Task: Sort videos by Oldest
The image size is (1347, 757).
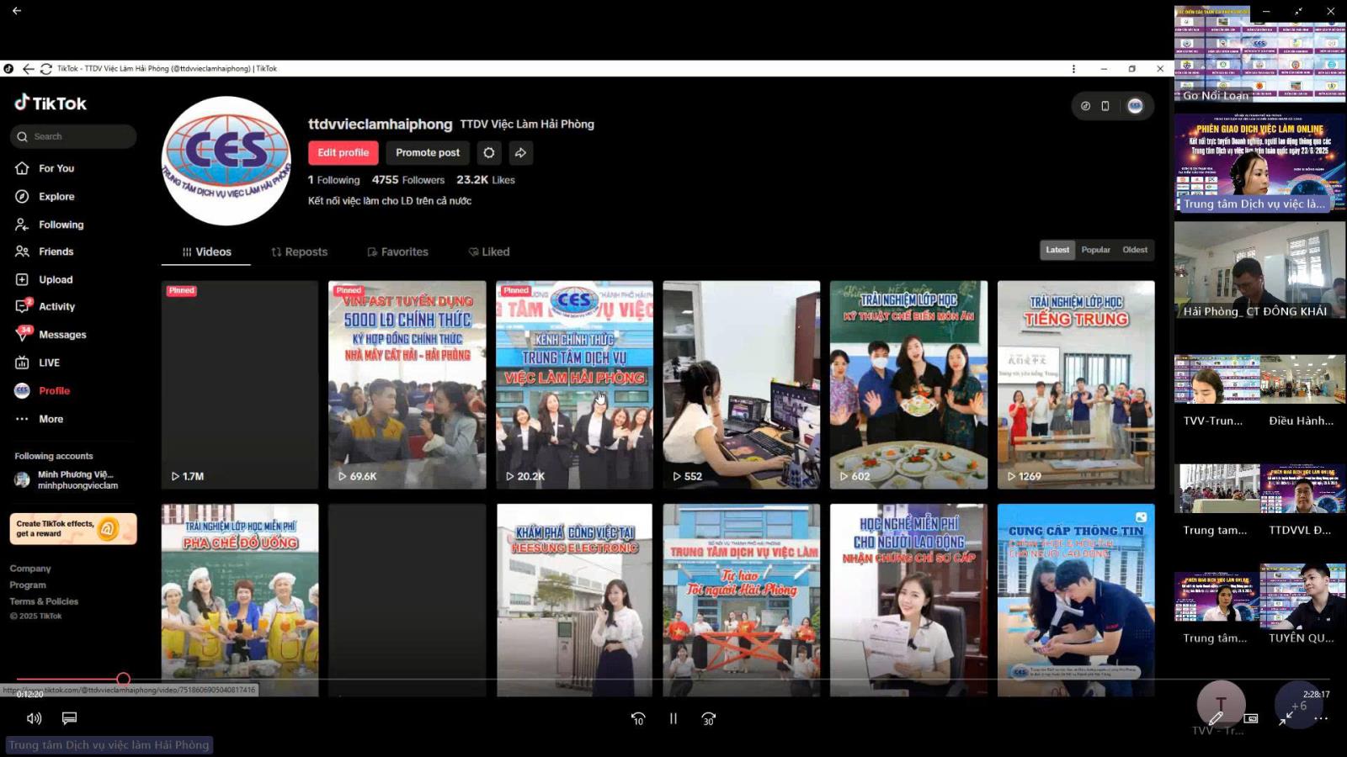Action: (x=1135, y=250)
